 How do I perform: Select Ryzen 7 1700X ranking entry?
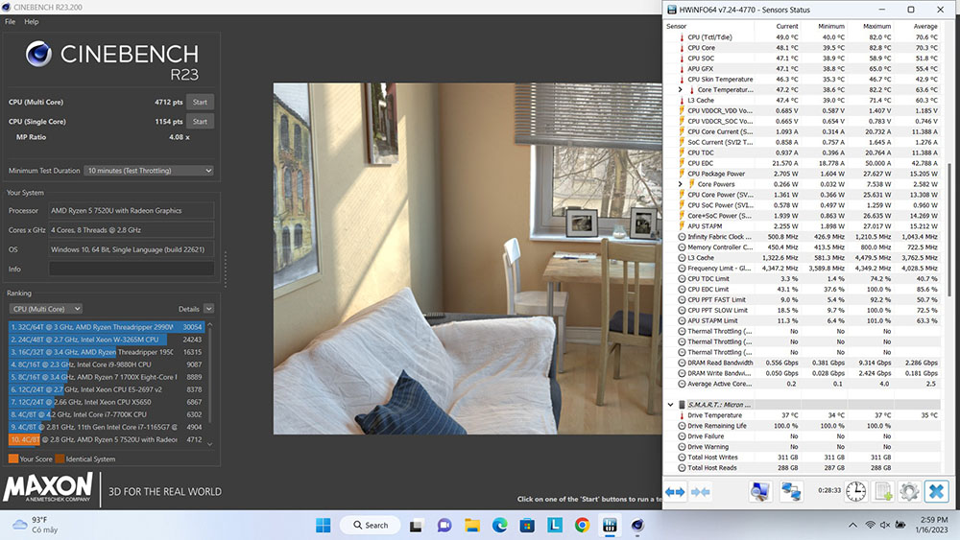tap(106, 377)
